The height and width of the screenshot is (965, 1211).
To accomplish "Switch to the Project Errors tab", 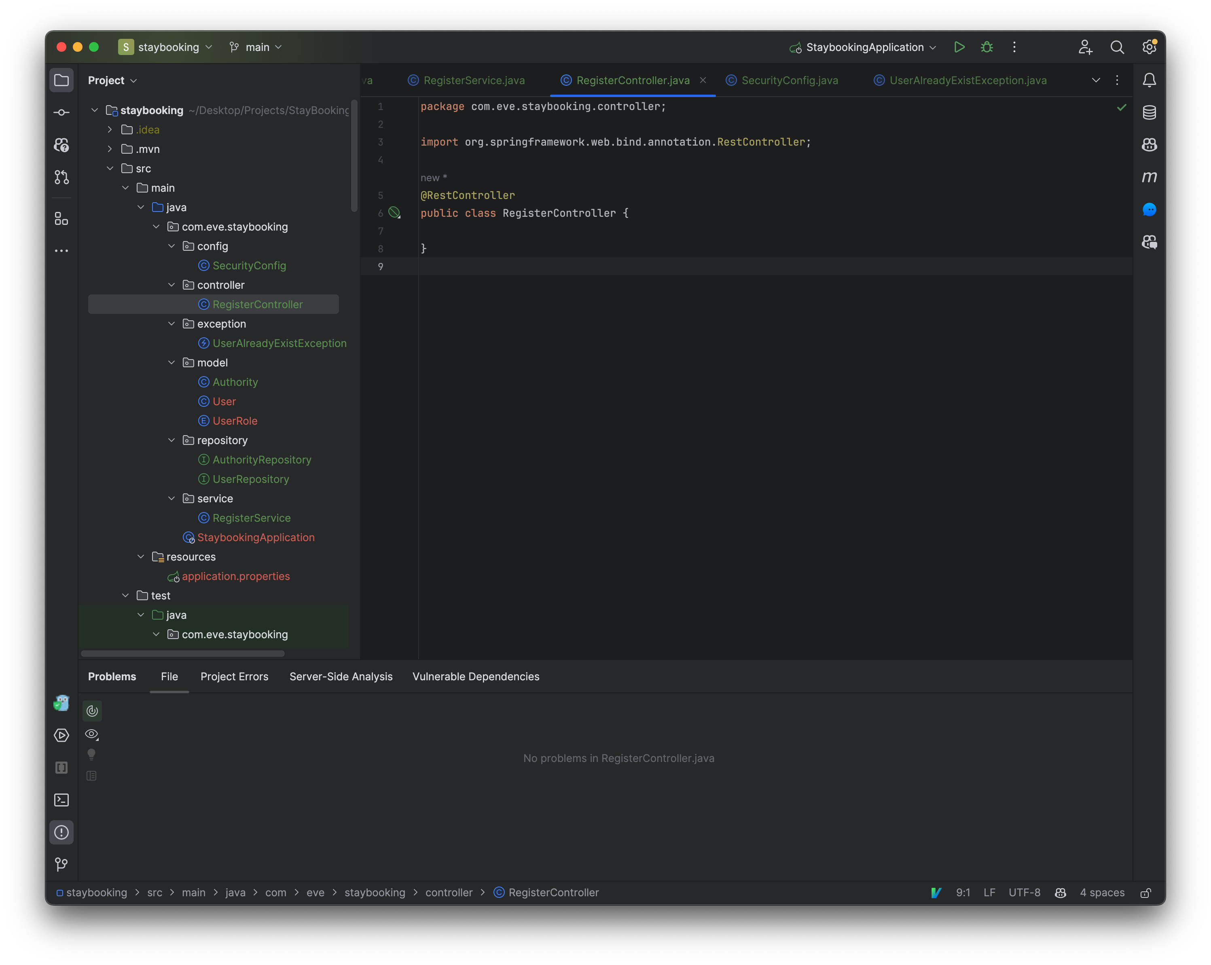I will [x=234, y=676].
